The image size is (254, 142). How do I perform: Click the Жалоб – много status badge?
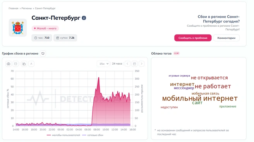coord(45,28)
